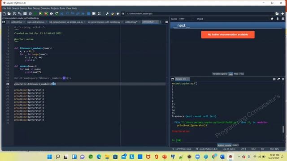Save the current file
287x161 pixels.
pos(14,14)
